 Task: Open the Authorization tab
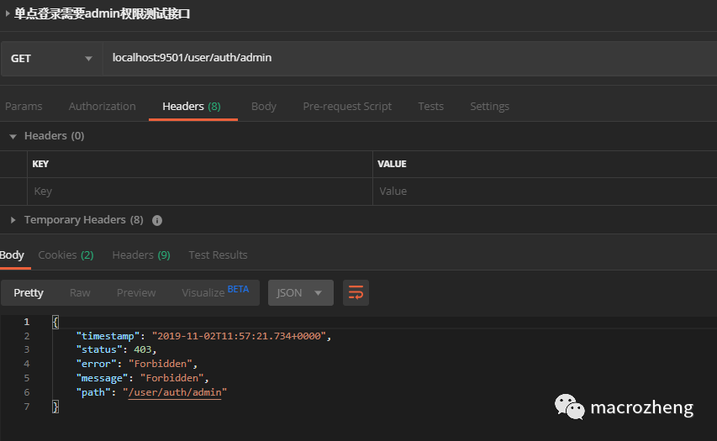pos(102,107)
